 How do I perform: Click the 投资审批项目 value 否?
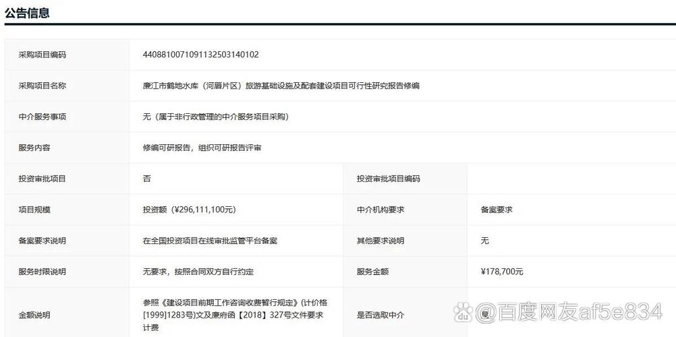click(x=146, y=179)
